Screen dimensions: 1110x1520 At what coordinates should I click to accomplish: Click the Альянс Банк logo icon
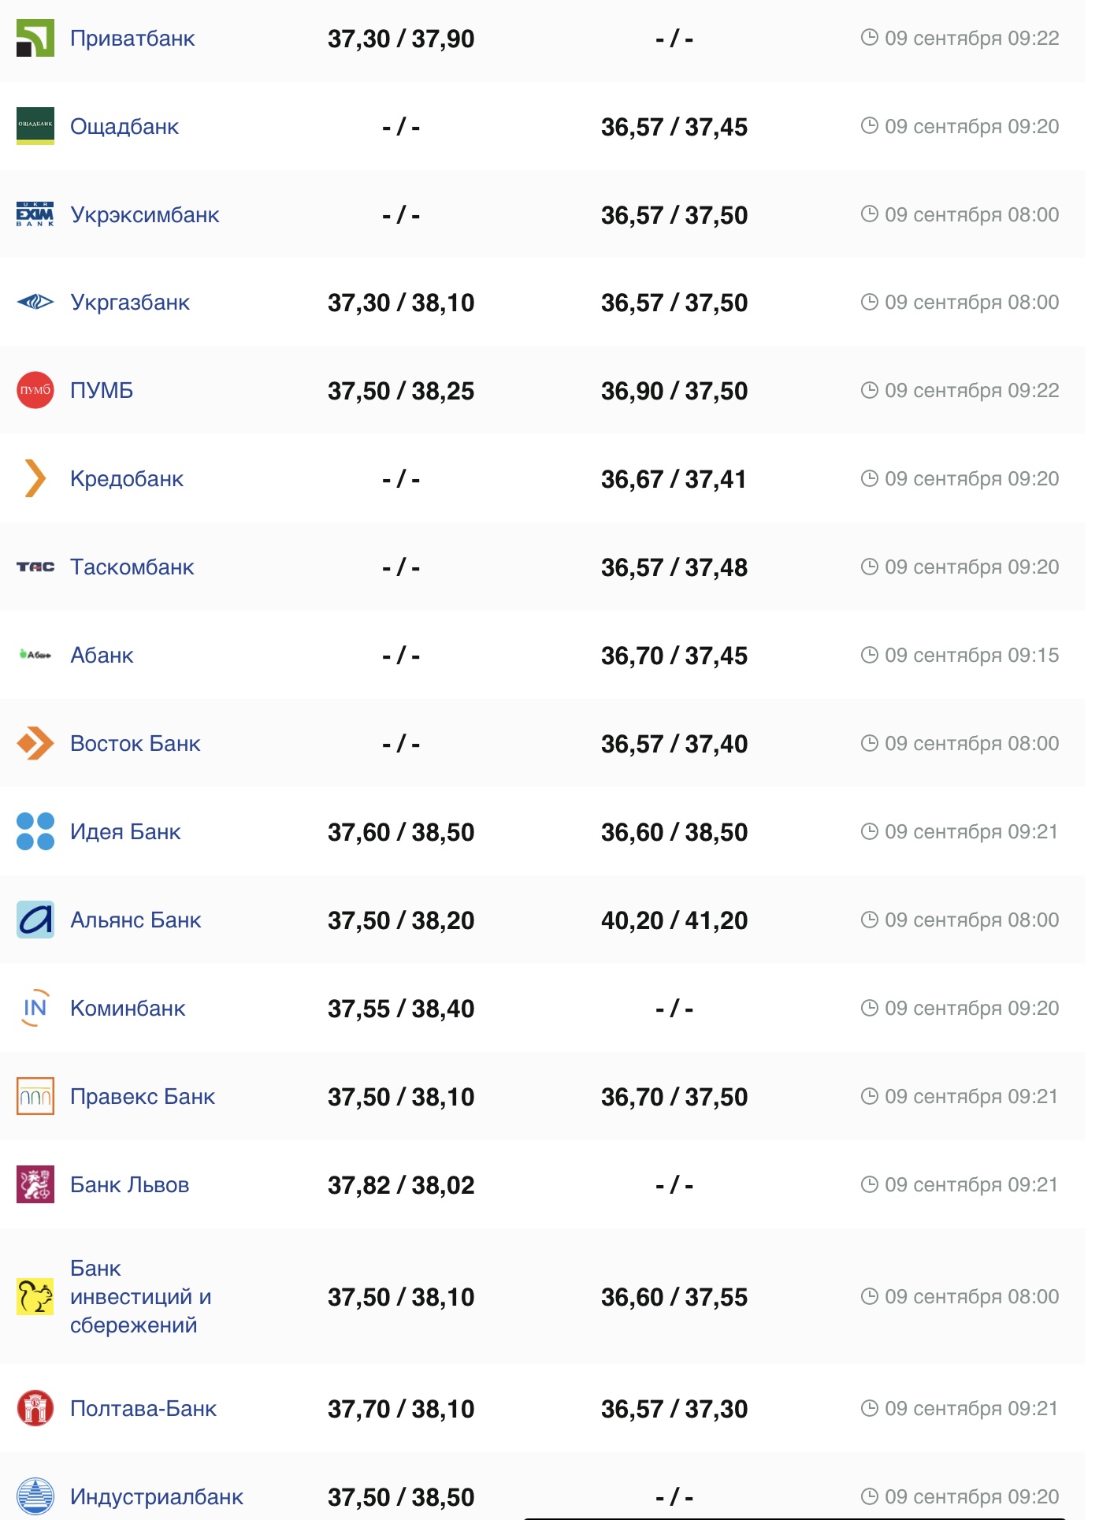(x=35, y=920)
